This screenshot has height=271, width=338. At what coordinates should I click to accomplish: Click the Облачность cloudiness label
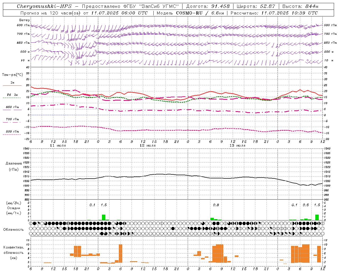(x=13, y=230)
